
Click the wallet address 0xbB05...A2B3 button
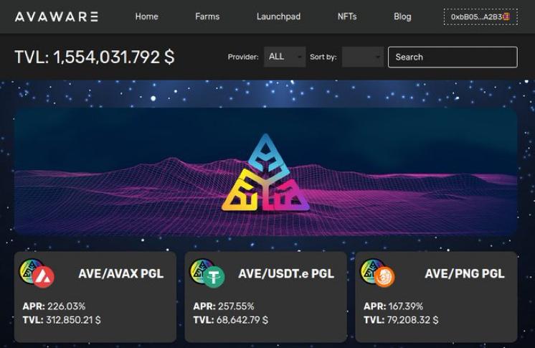click(x=480, y=17)
